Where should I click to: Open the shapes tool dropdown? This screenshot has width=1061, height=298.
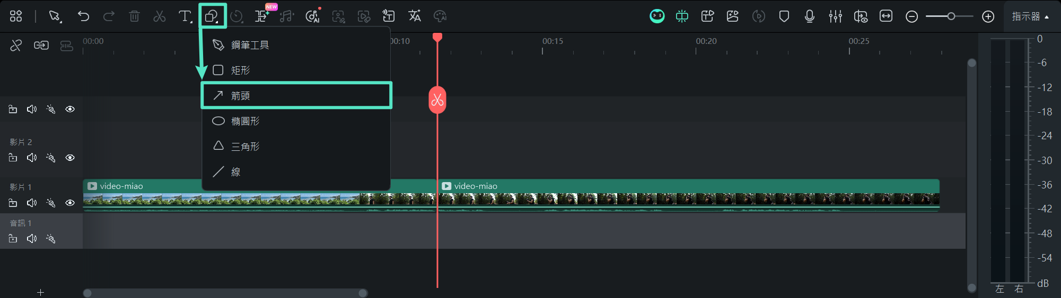click(212, 16)
